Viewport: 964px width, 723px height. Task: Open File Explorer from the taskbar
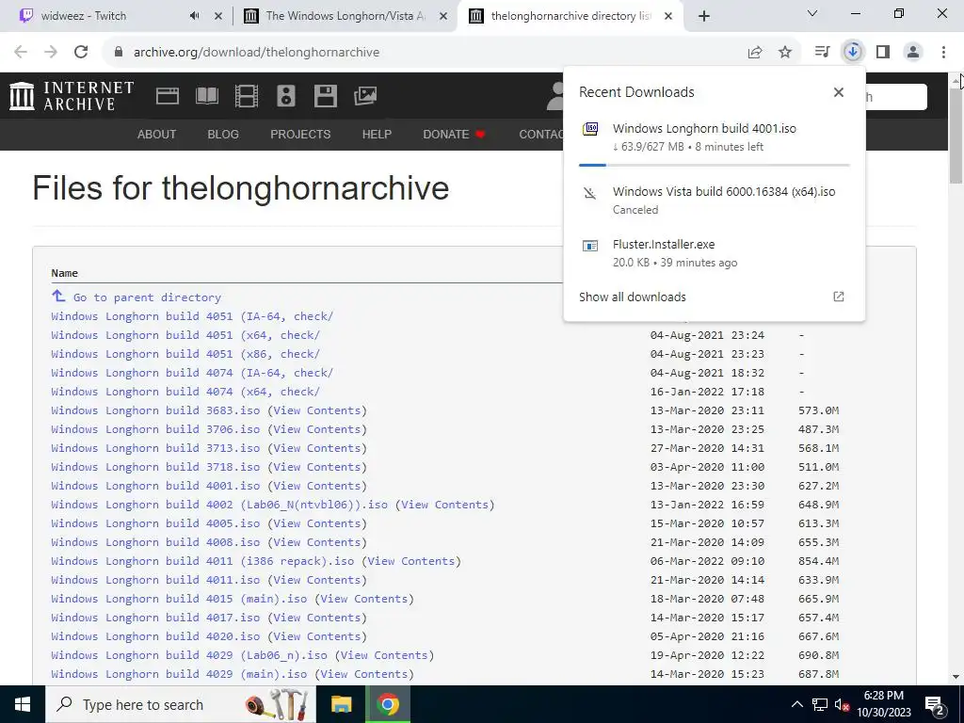click(x=341, y=704)
